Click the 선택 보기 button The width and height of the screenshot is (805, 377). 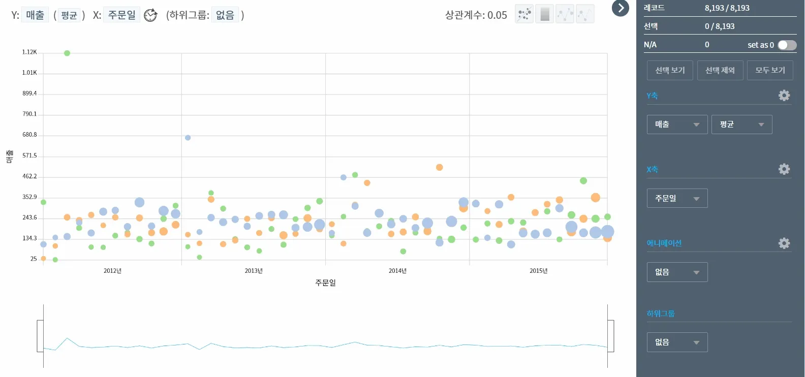tap(670, 71)
